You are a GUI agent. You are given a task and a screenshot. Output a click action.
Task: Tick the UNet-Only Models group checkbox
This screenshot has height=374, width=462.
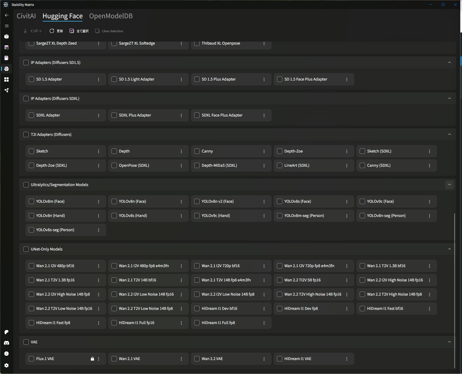[x=26, y=249]
